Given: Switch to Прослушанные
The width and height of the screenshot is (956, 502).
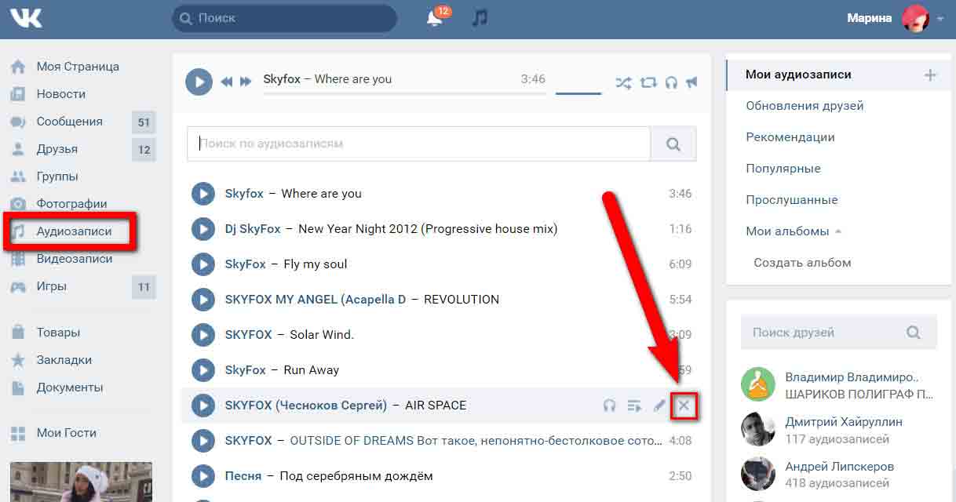Looking at the screenshot, I should (x=792, y=200).
